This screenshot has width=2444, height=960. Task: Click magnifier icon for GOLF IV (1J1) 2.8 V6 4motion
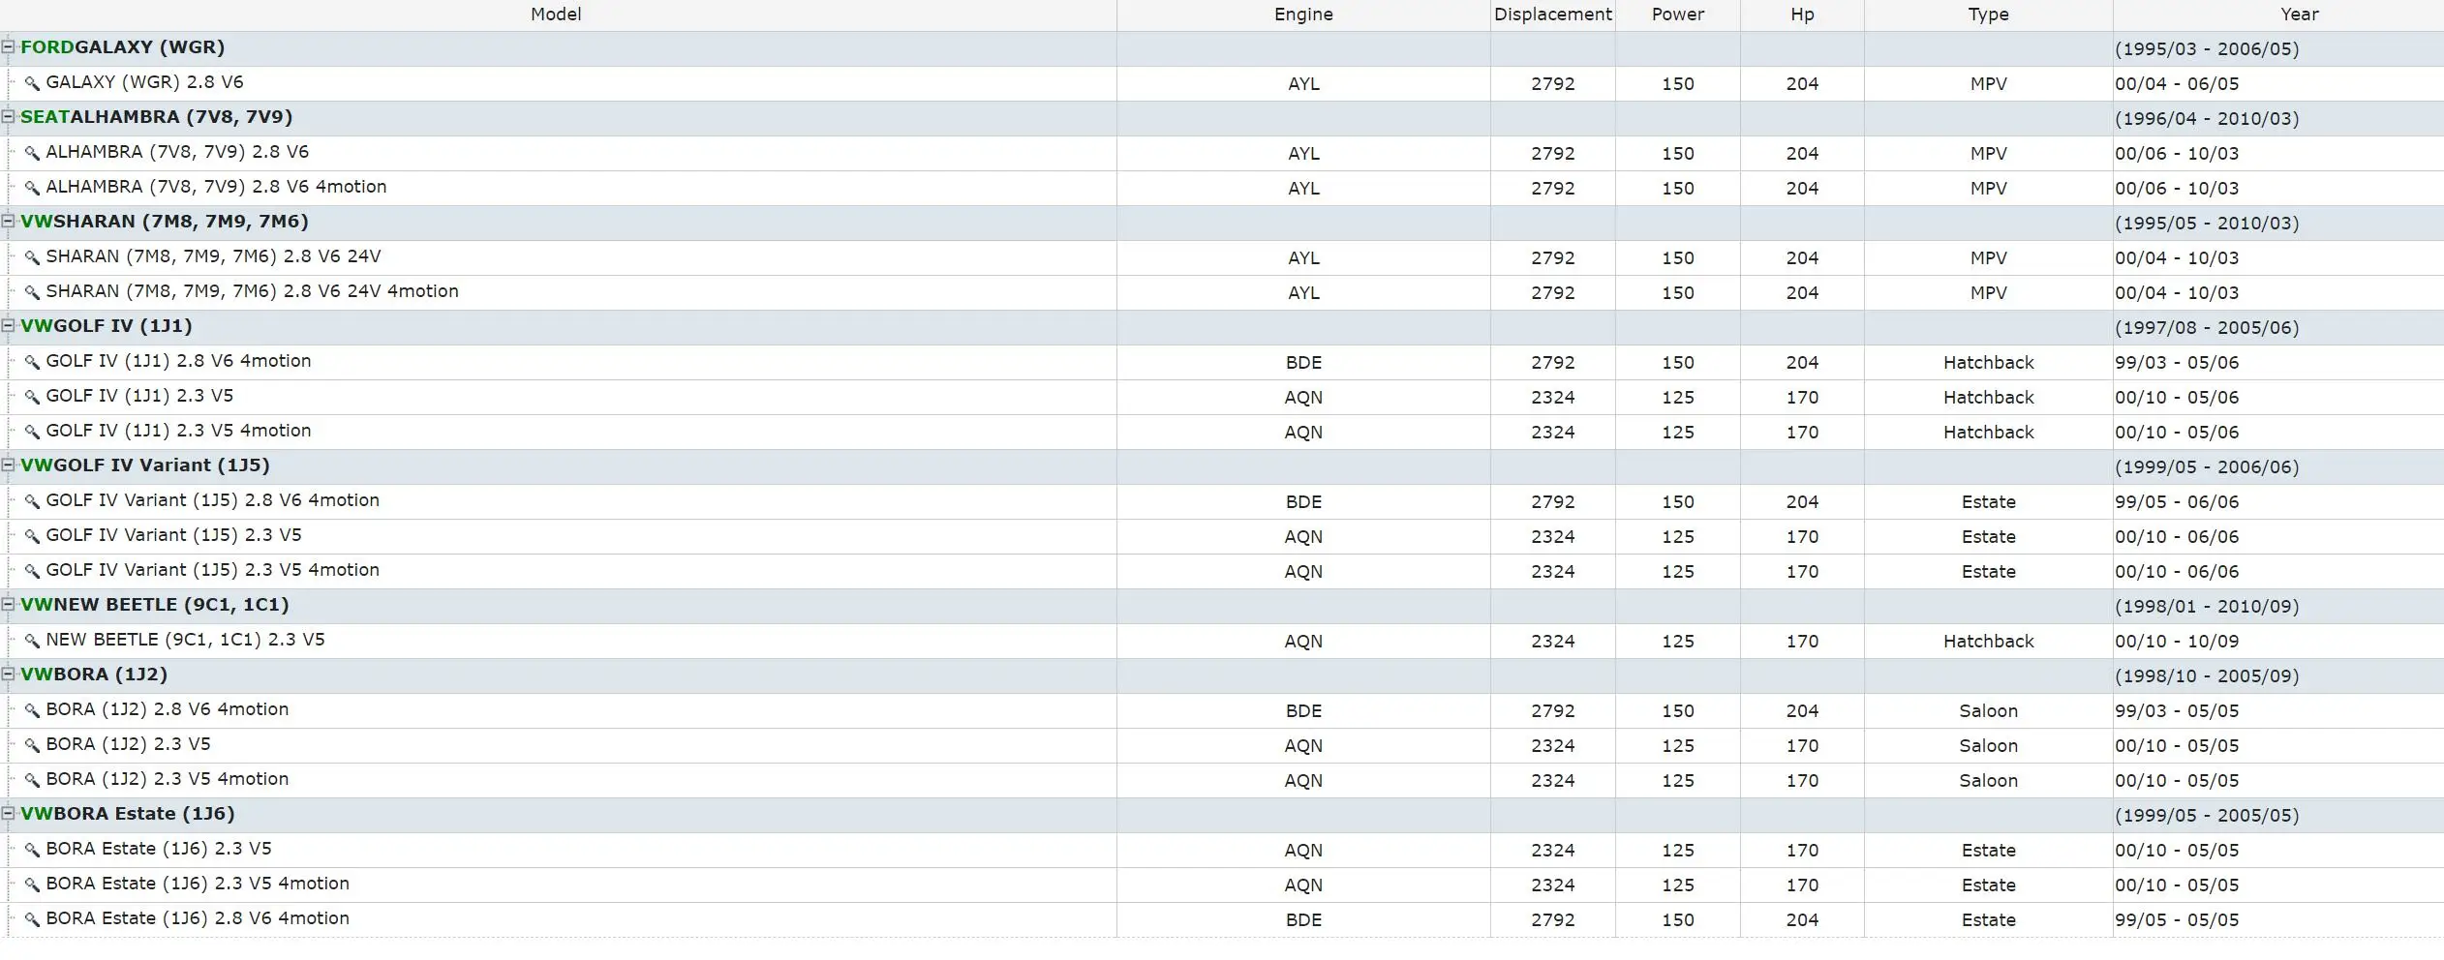coord(32,362)
